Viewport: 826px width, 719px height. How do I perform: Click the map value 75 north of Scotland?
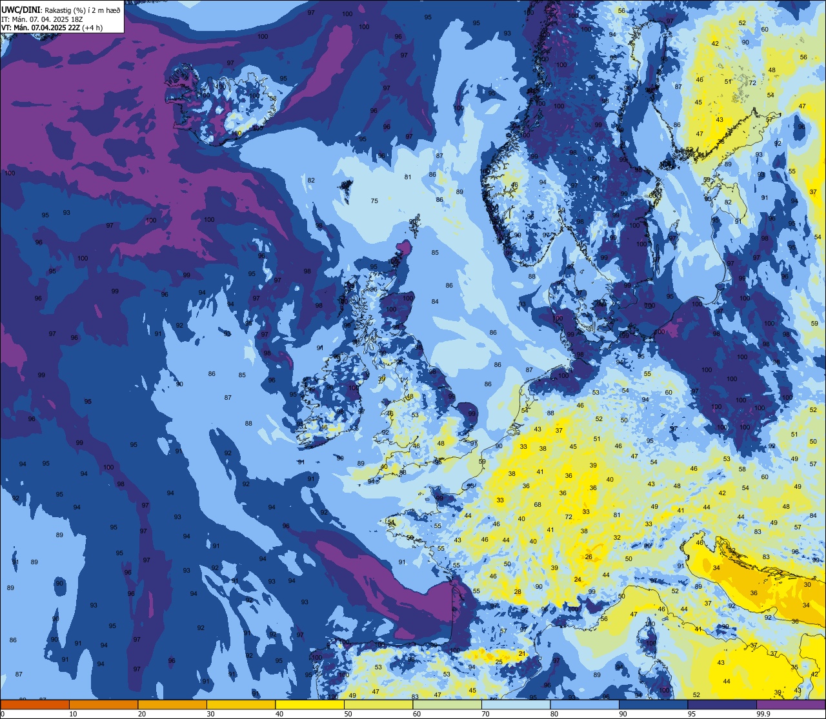pyautogui.click(x=374, y=201)
